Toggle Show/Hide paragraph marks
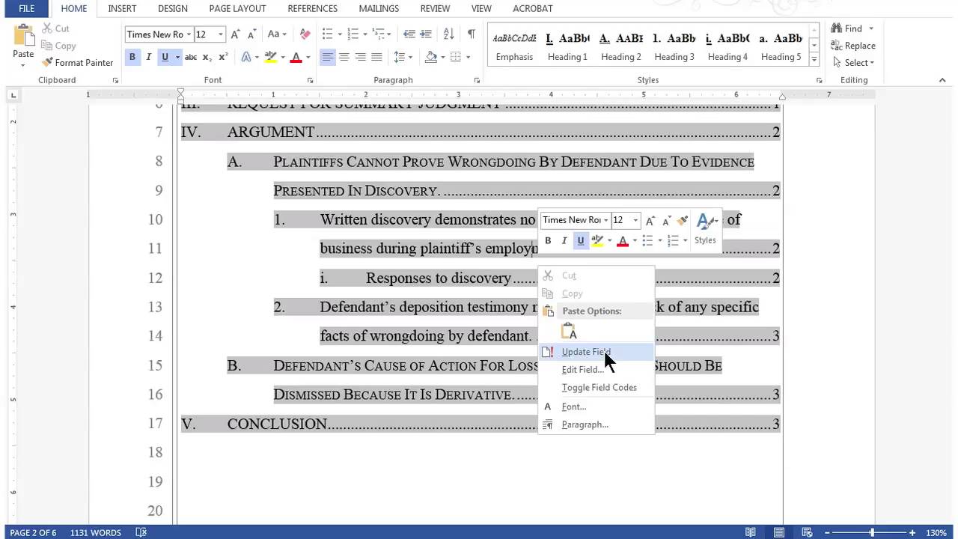The width and height of the screenshot is (958, 539). tap(471, 34)
